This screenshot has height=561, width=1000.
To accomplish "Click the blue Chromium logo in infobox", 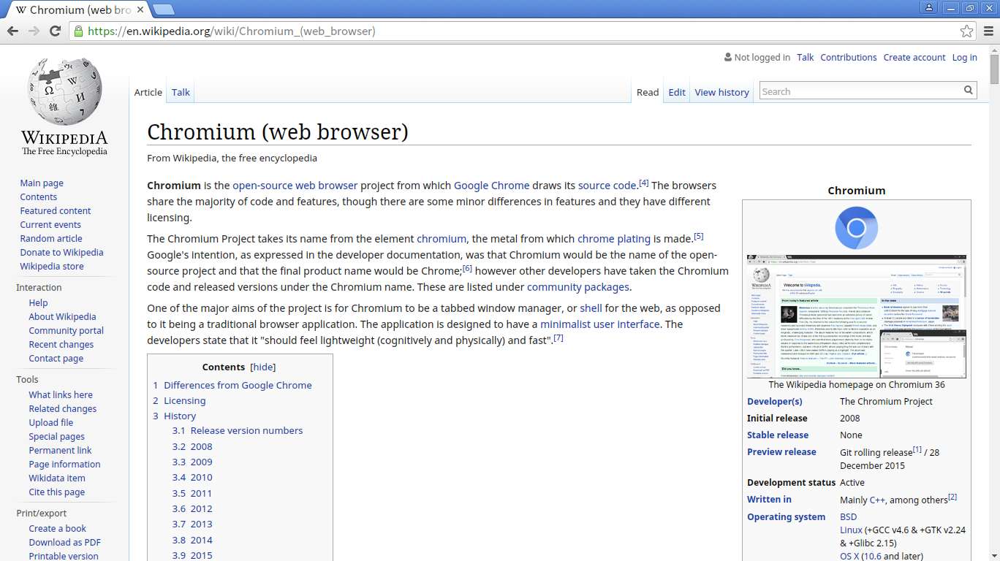I will (x=856, y=229).
